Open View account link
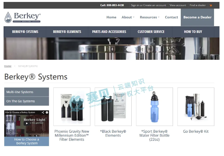Screen dimensions: 224x156 tap(178, 5)
